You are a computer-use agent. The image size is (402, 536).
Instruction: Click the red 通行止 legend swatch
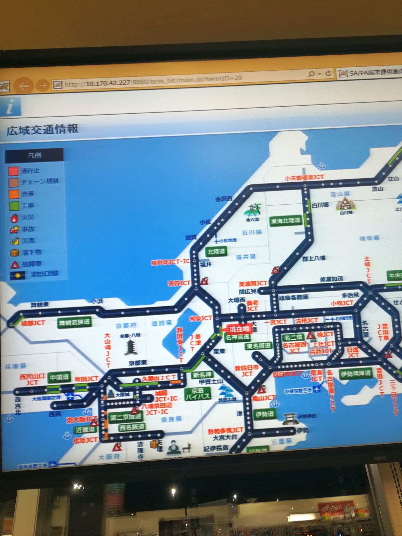coord(13,171)
